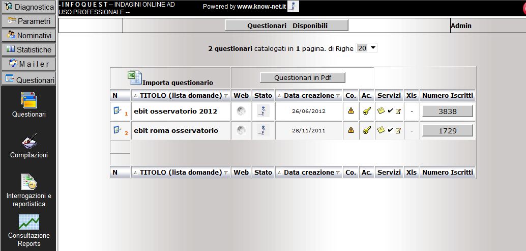Click checkmark service icon for ebit roma osservatorio

coord(390,130)
